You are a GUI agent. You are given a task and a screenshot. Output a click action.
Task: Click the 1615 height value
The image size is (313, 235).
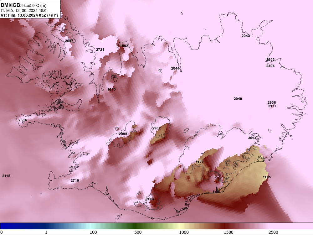tap(111, 89)
